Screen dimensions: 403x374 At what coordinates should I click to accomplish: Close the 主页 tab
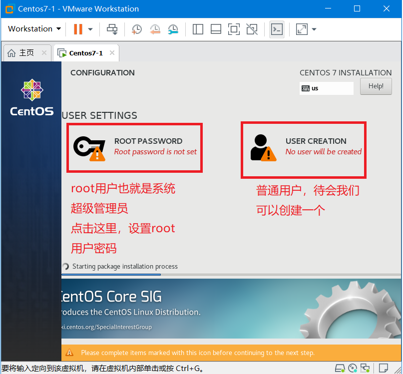(44, 53)
